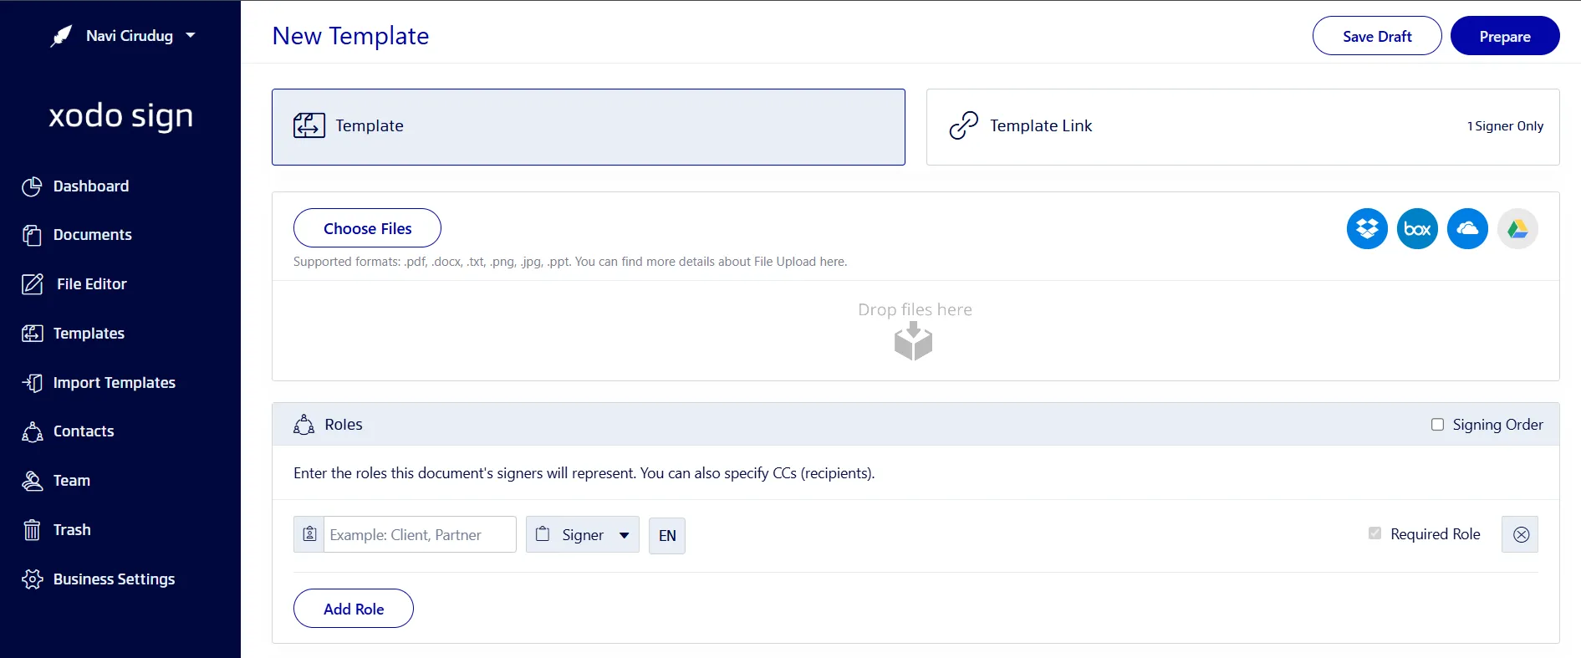Select Team menu label
This screenshot has height=658, width=1581.
pyautogui.click(x=72, y=481)
